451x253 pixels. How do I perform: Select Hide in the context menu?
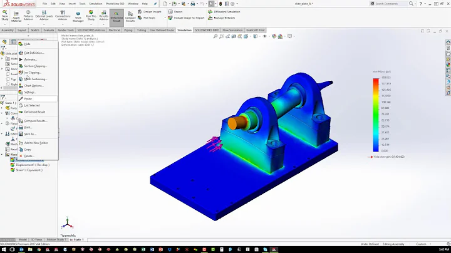(38, 44)
